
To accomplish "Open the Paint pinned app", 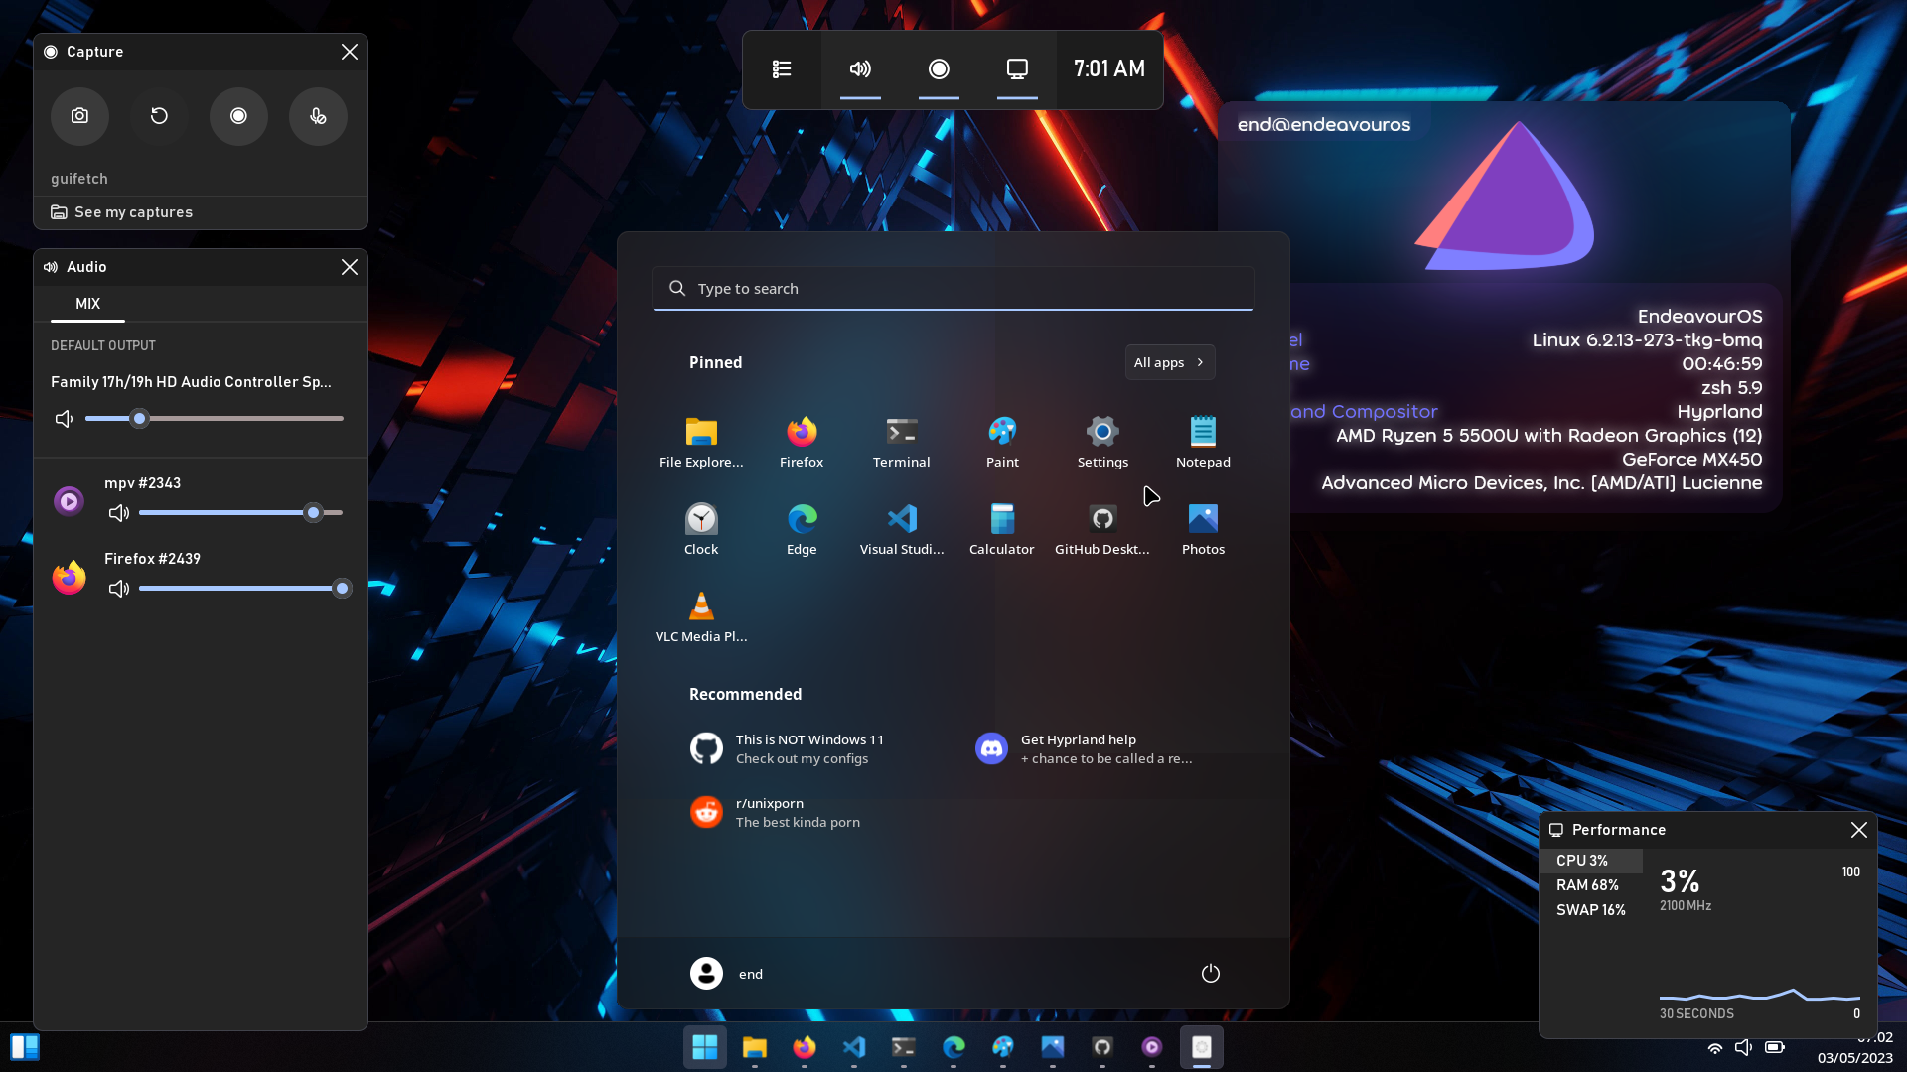I will pos(1002,440).
